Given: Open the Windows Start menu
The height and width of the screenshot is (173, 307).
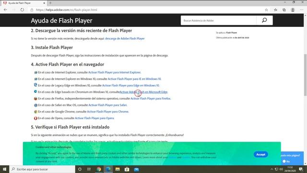Looking at the screenshot, I should tap(4, 169).
